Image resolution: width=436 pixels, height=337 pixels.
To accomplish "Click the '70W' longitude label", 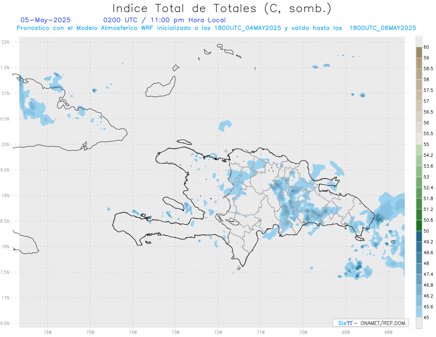I will (303, 332).
